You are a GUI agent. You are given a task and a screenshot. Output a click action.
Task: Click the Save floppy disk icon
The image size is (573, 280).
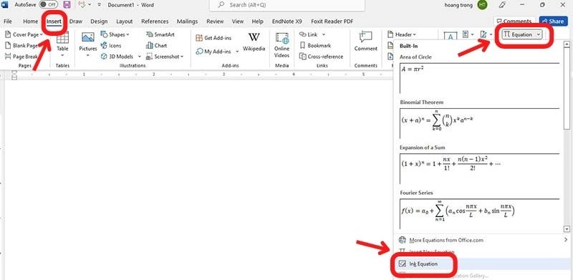coord(67,5)
